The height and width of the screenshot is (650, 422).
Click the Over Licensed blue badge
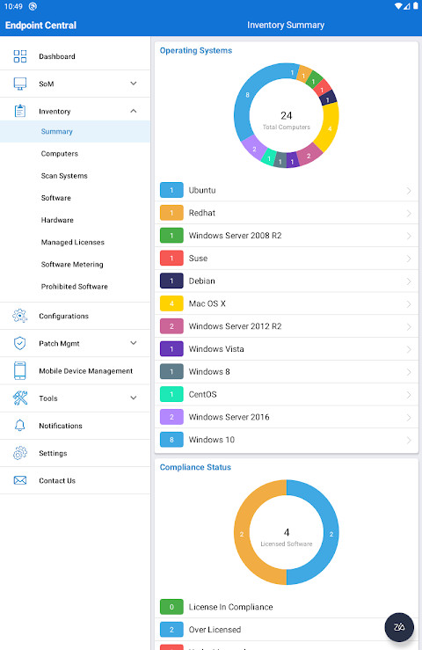pos(171,630)
